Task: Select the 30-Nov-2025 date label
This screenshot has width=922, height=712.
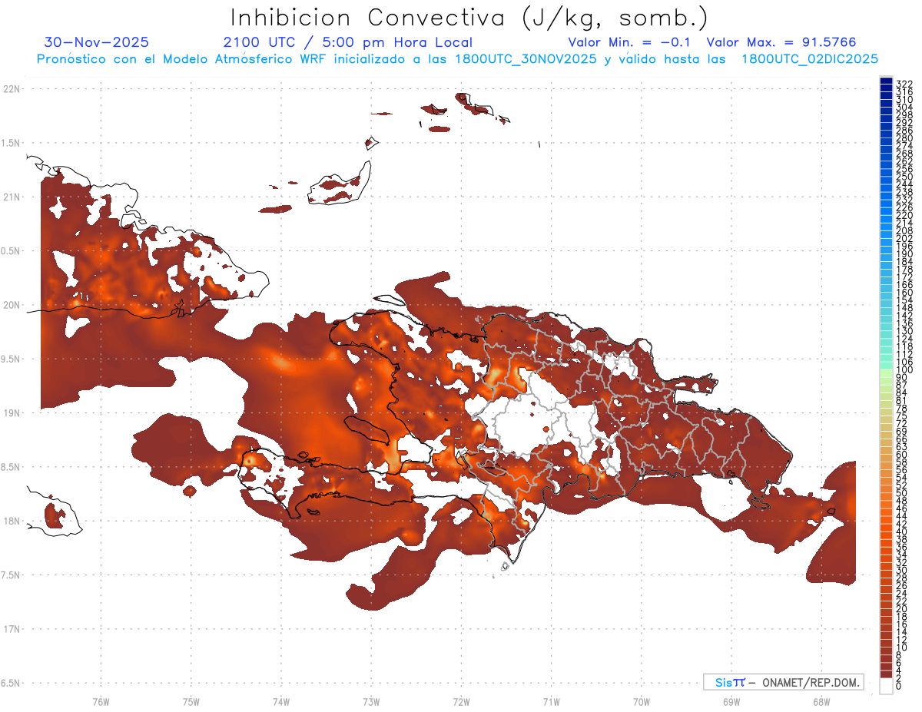Action: tap(97, 42)
